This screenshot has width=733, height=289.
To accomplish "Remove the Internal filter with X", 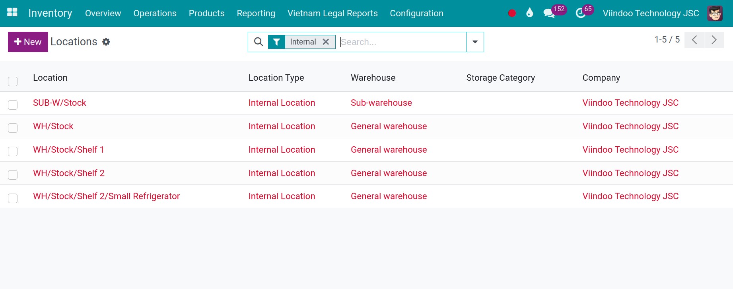I will (326, 42).
